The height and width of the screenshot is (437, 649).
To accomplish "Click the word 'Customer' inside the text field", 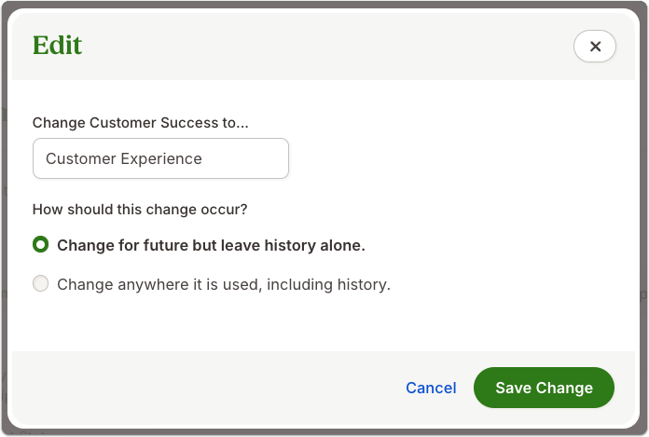I will tap(81, 158).
